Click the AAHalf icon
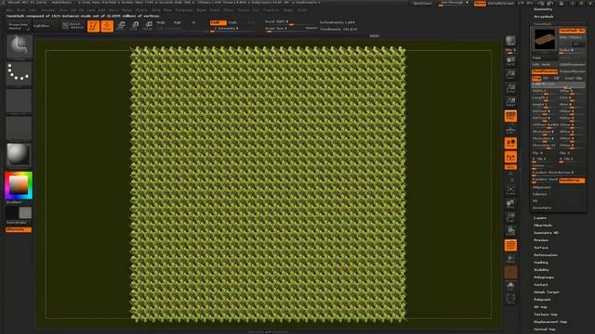Screen dimensions: 595x334 click(510, 102)
